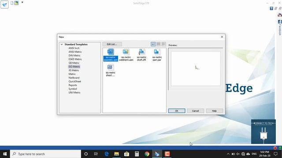Click the Edit List button
282x158 pixels.
(x=112, y=44)
